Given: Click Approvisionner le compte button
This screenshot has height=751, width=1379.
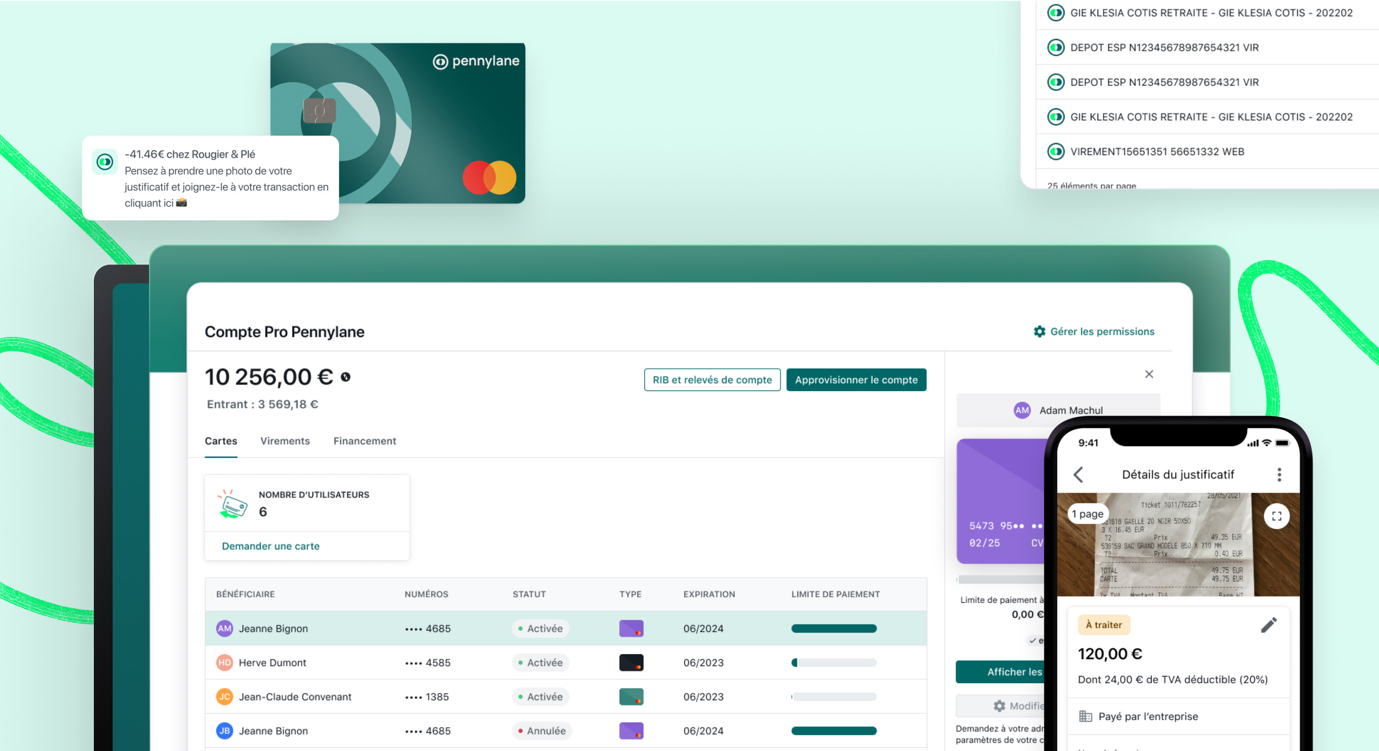Looking at the screenshot, I should (x=856, y=380).
